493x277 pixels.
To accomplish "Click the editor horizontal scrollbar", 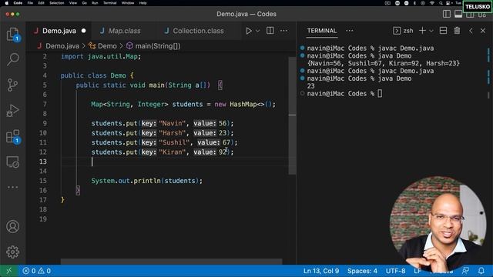I will coord(171,262).
